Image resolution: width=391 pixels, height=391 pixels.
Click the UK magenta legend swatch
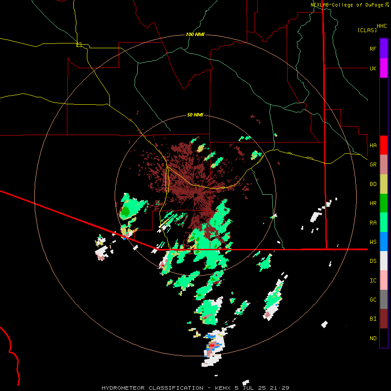[384, 68]
